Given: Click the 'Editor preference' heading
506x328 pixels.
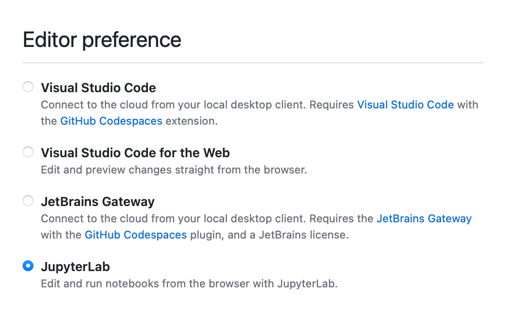Looking at the screenshot, I should (102, 40).
